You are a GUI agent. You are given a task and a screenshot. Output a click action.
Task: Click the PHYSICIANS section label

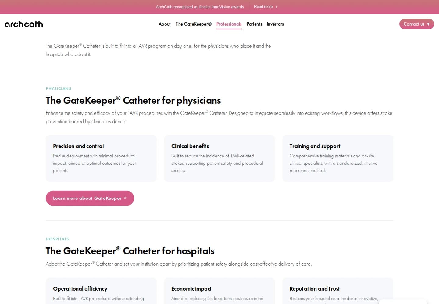(59, 89)
